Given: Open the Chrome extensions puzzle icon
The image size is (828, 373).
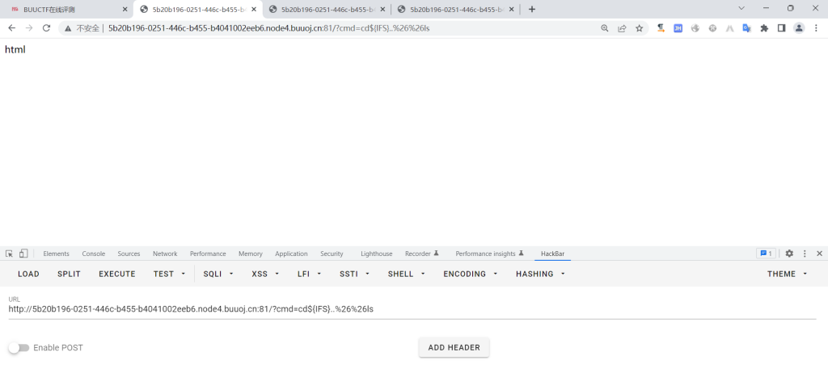Looking at the screenshot, I should (764, 27).
